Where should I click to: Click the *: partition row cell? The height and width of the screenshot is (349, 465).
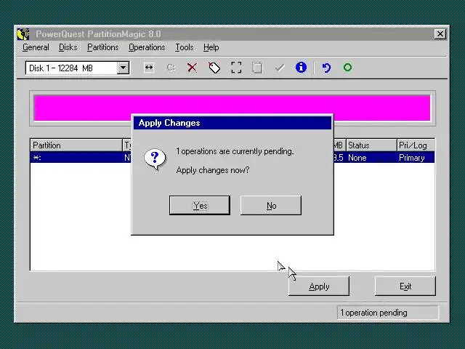coord(76,158)
